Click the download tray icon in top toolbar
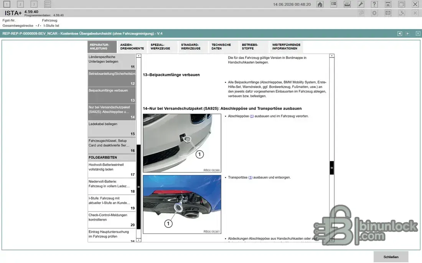 coord(388,4)
